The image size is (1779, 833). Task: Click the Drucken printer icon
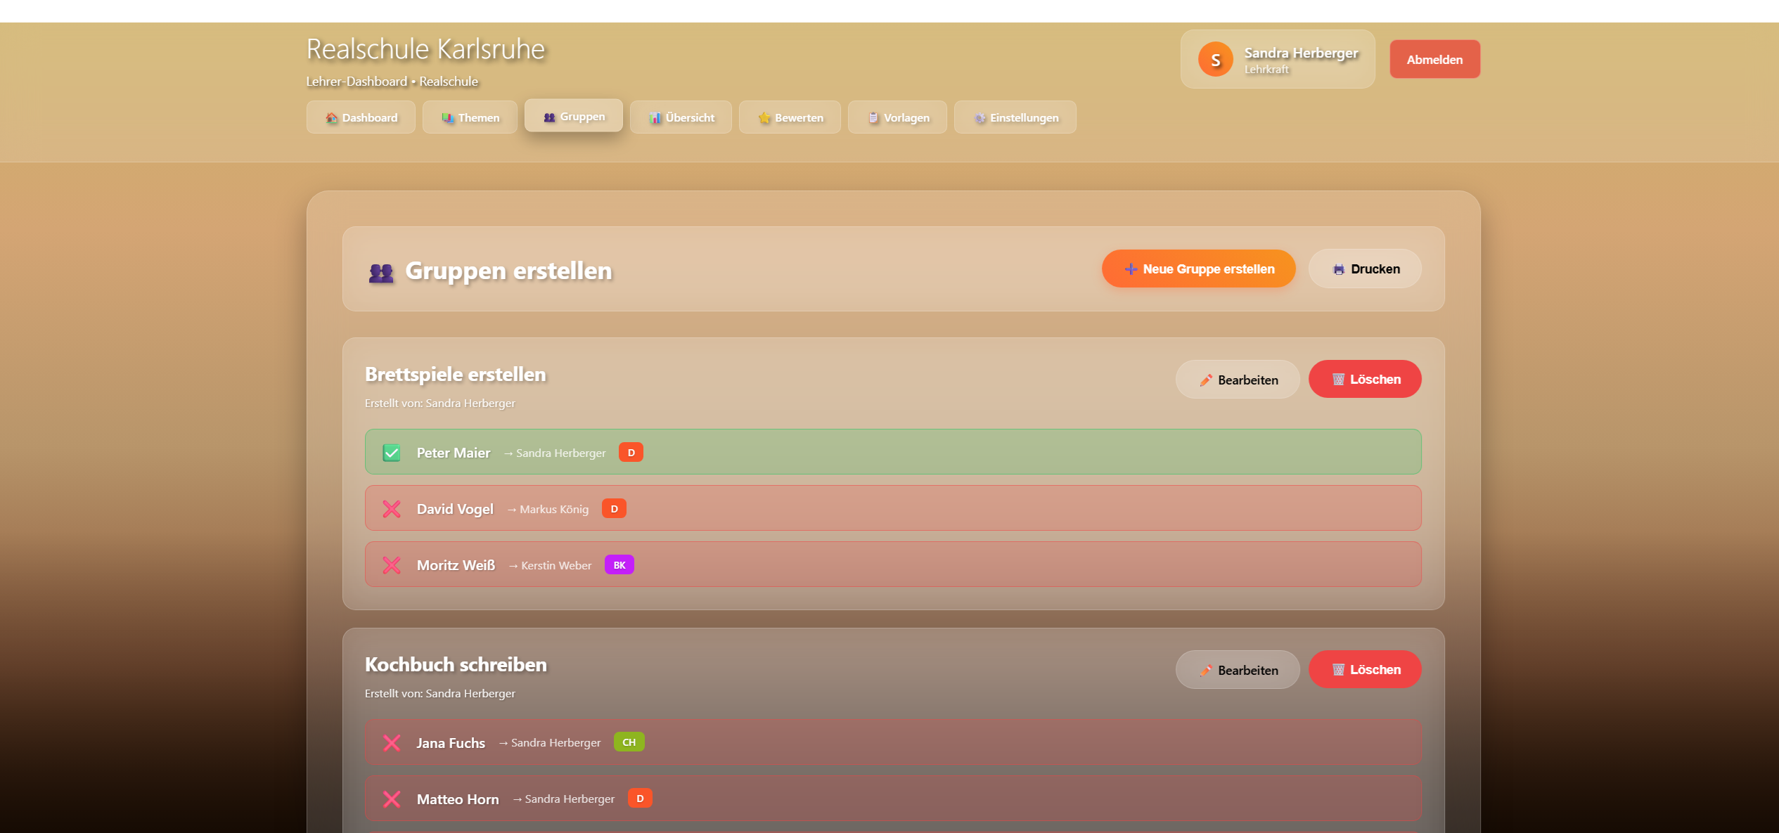tap(1338, 269)
